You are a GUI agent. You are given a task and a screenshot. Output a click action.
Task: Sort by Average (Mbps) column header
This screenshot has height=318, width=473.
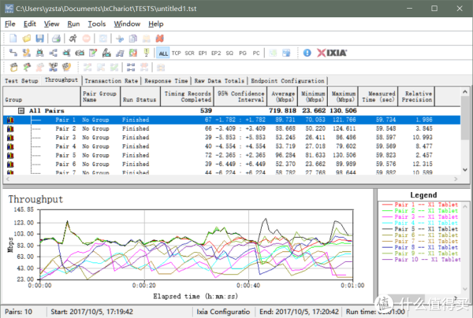[282, 96]
